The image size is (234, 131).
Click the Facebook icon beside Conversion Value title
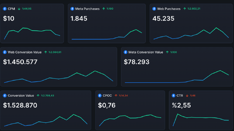click(x=5, y=95)
